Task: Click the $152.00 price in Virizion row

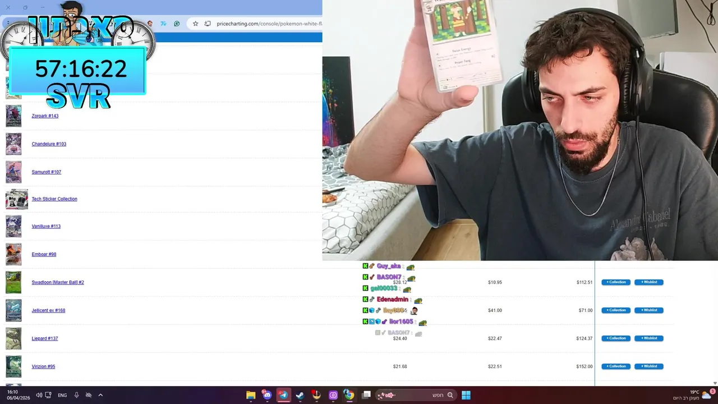Action: tap(584, 367)
